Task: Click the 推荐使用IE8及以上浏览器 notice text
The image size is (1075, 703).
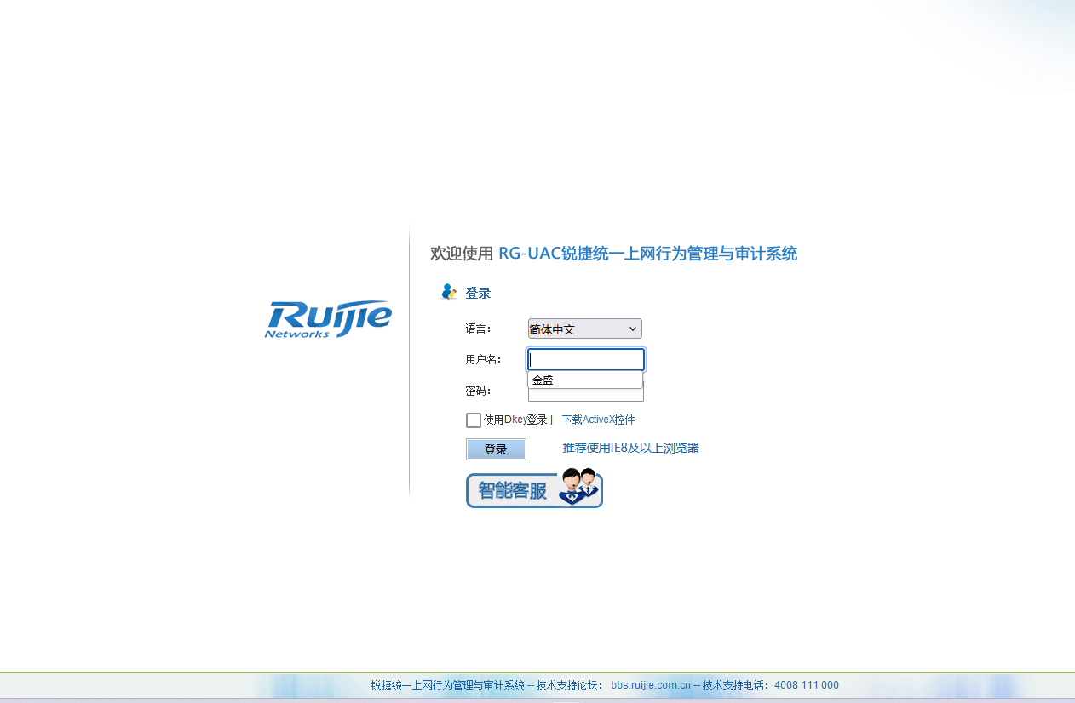Action: pos(630,448)
